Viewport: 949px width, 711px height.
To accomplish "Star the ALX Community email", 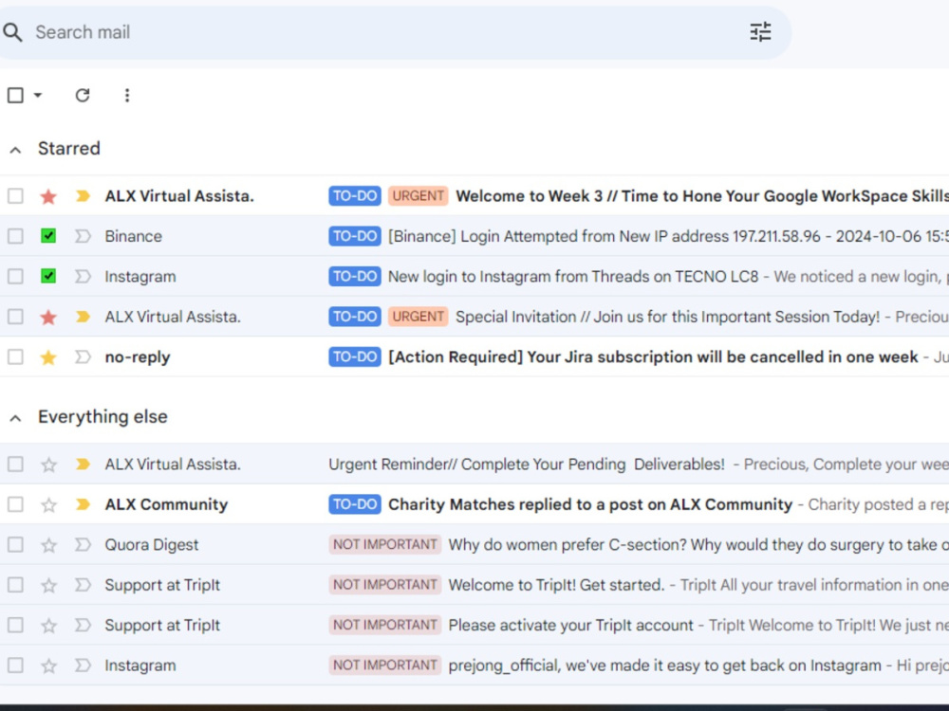I will (48, 504).
